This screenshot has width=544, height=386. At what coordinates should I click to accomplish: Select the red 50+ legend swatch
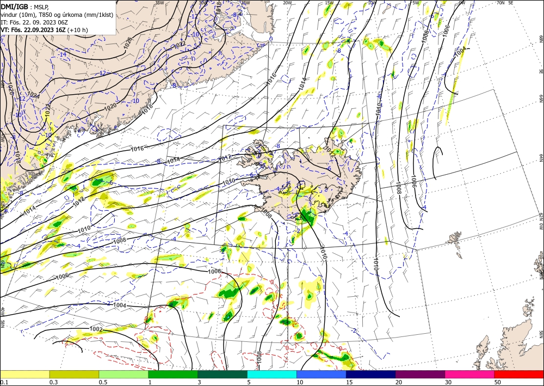coord(519,374)
